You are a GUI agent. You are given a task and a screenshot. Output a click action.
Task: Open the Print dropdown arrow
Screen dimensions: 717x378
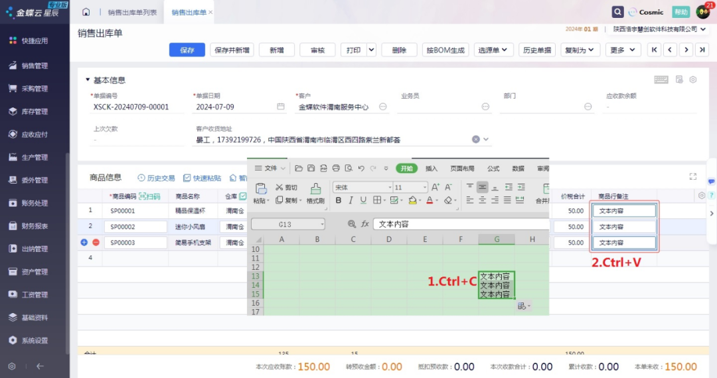(370, 50)
